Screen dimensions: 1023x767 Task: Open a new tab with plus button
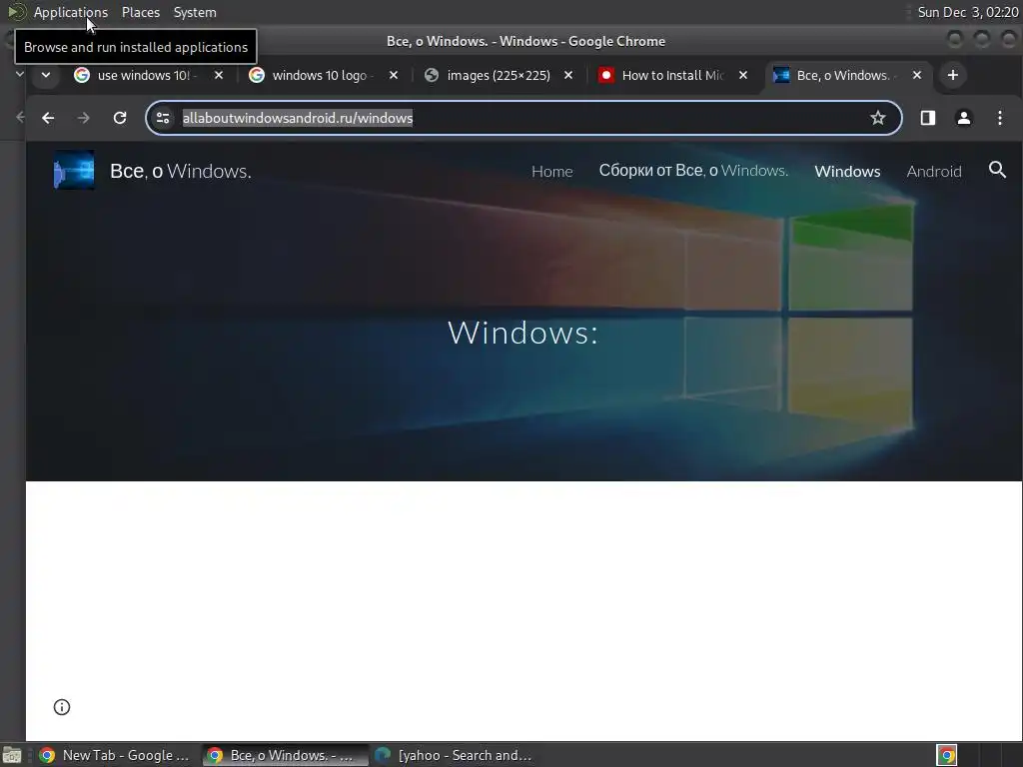click(x=952, y=75)
